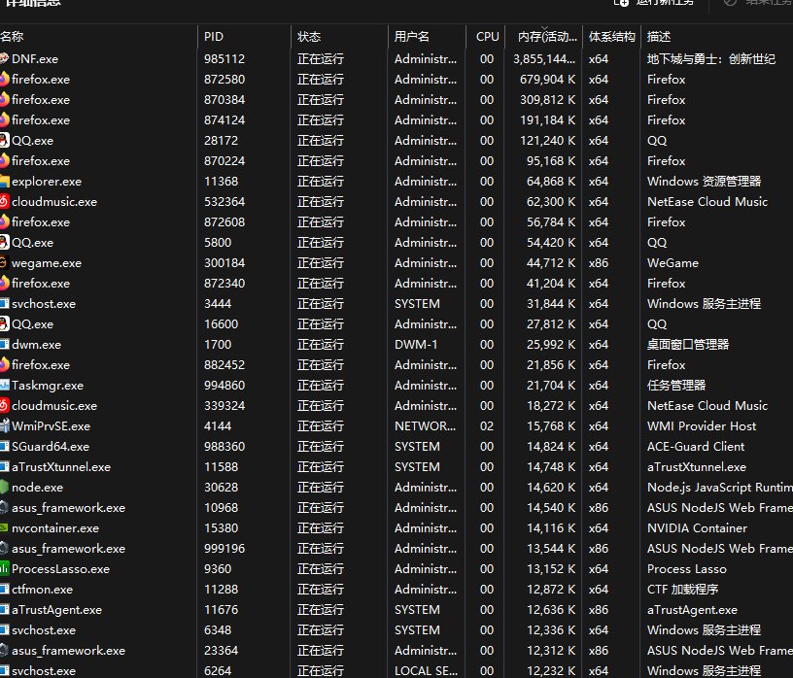Select firefox.exe name in PID 872608 row
Viewport: 793px width, 678px height.
click(41, 222)
